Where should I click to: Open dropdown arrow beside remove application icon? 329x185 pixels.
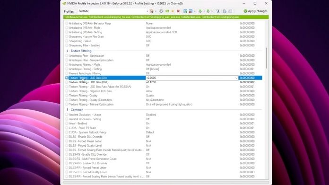coord(195,11)
